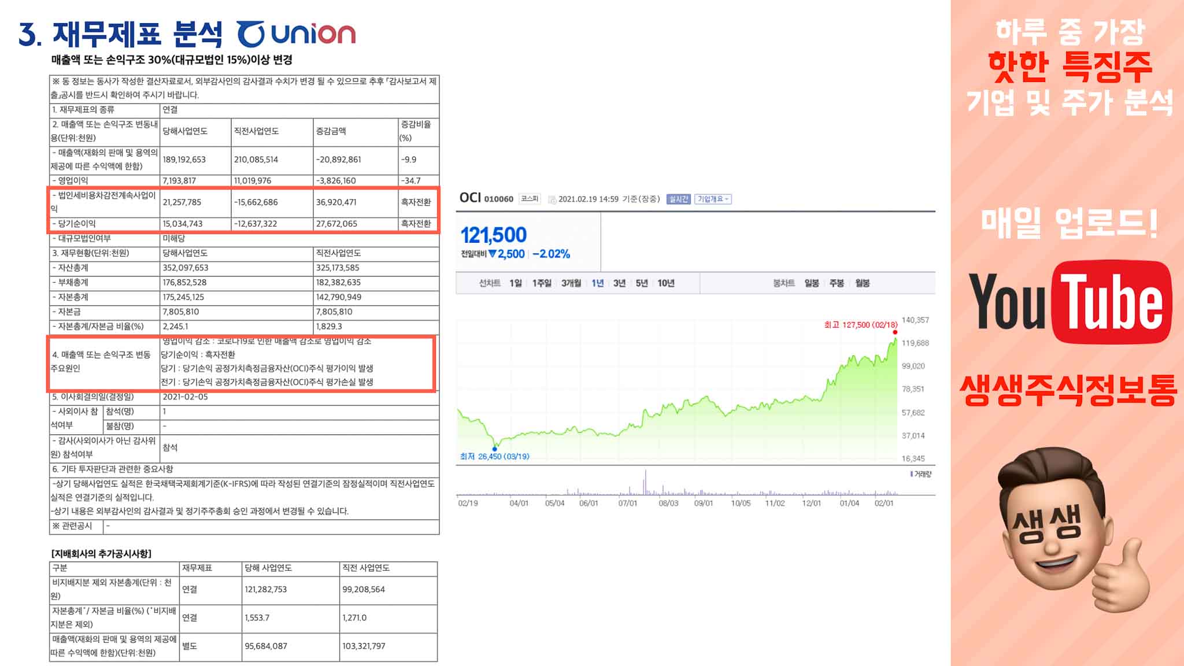Screen dimensions: 1184x666
Task: Click the YouTube logo
Action: [x=1070, y=302]
